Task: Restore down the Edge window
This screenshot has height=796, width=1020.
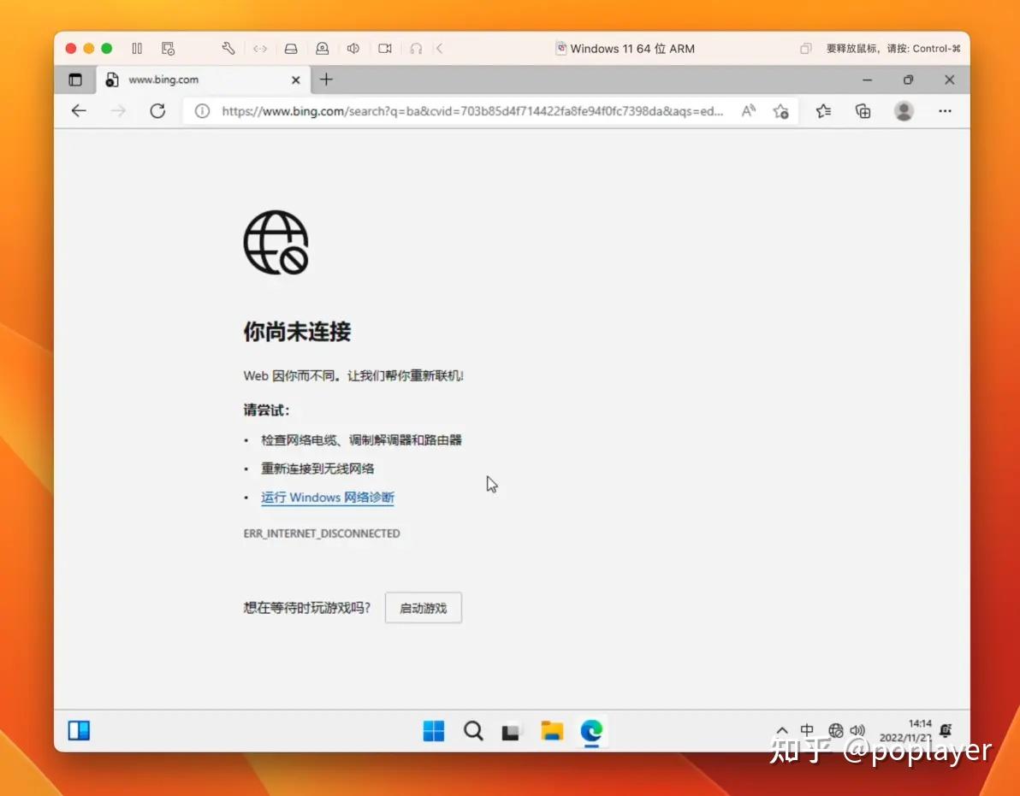Action: click(x=908, y=80)
